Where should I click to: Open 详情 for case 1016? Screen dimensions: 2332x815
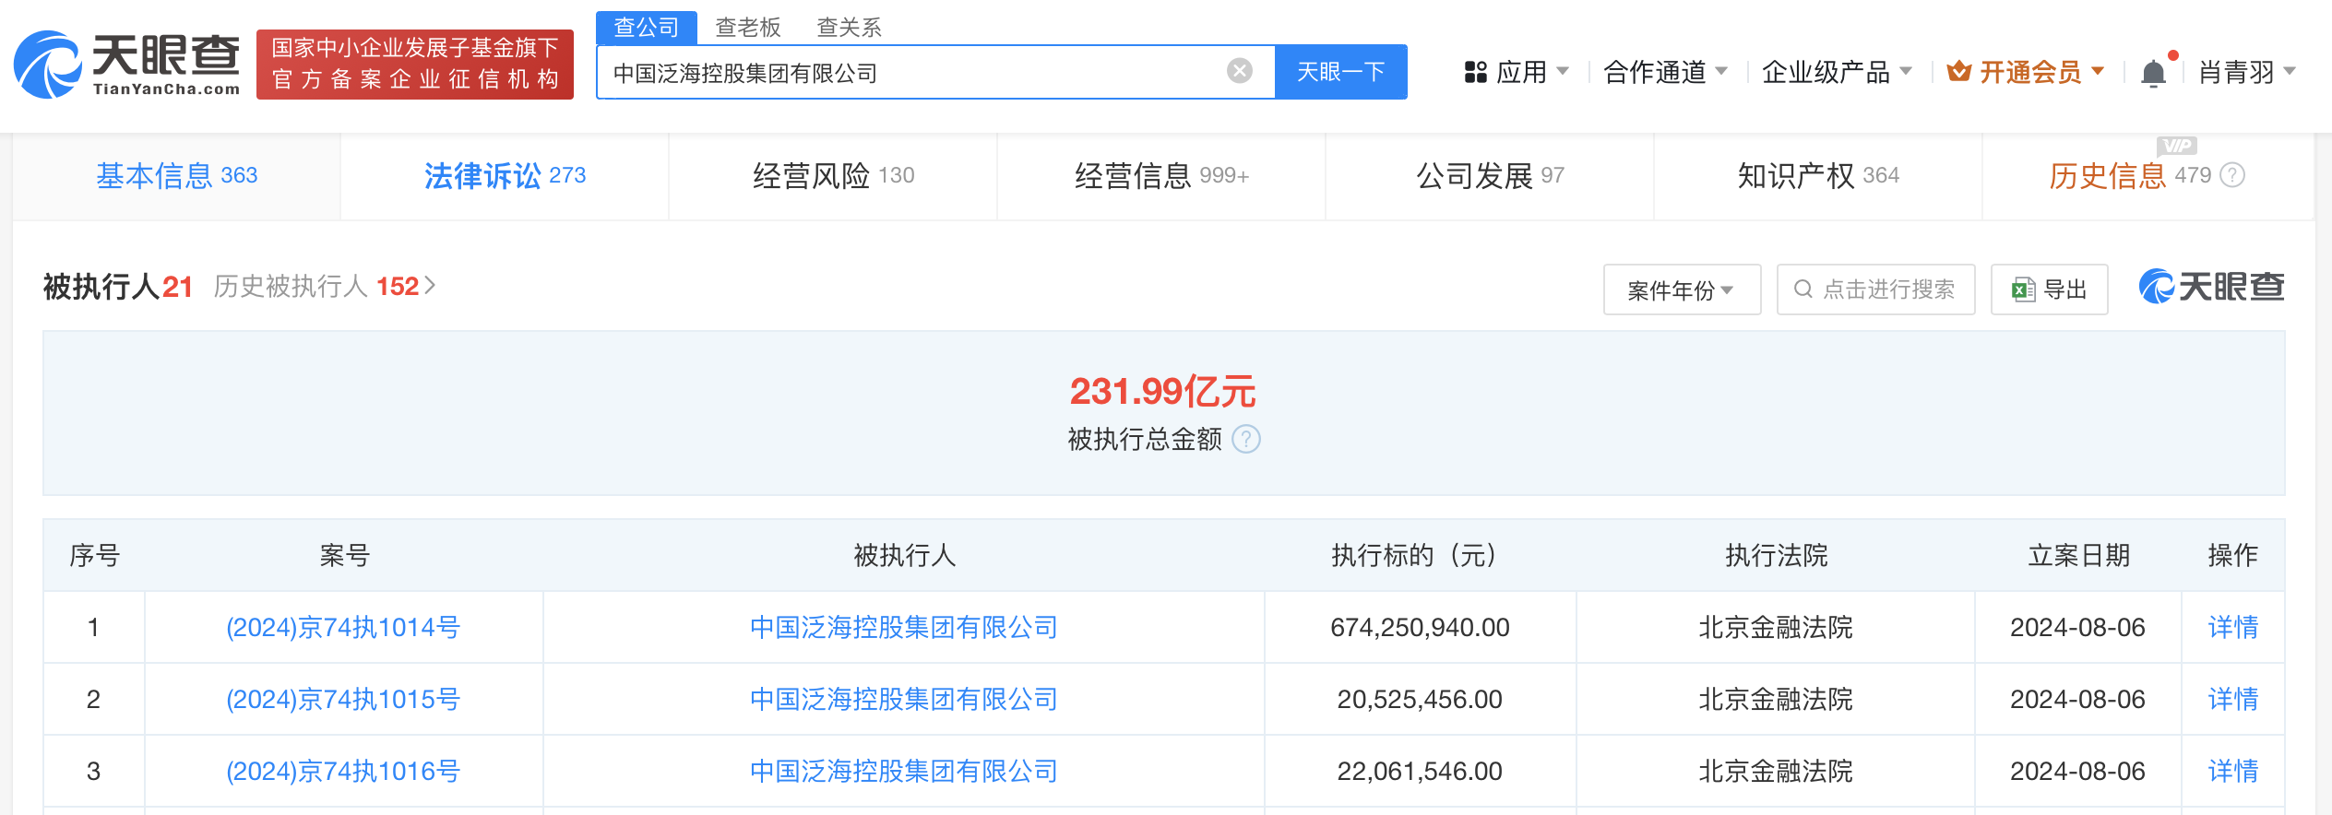[2233, 771]
